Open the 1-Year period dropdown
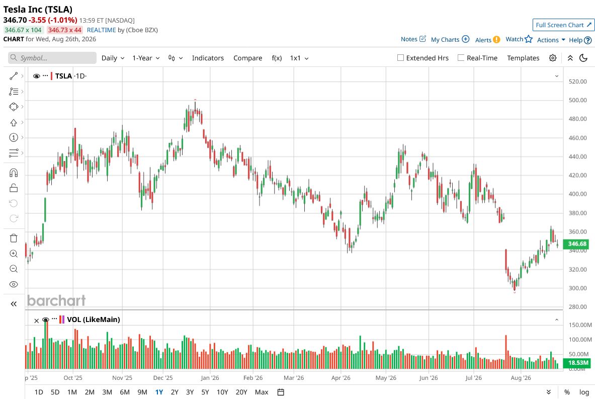The image size is (595, 399). 146,58
